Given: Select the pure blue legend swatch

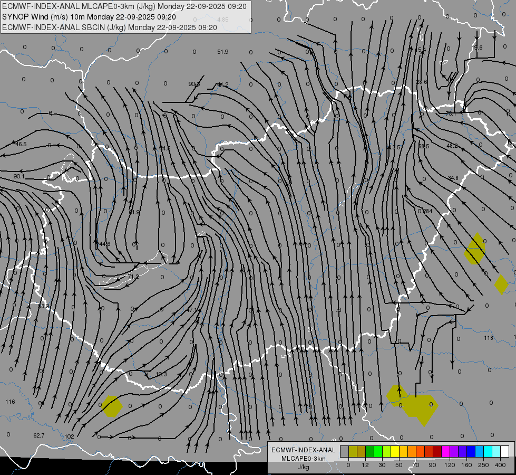Looking at the screenshot, I should tap(471, 452).
